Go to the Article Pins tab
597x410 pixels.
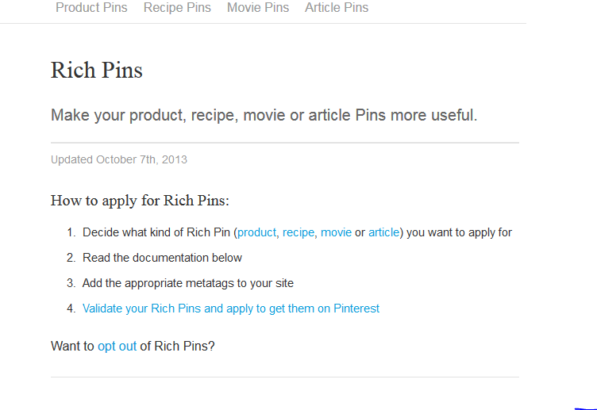click(x=337, y=8)
